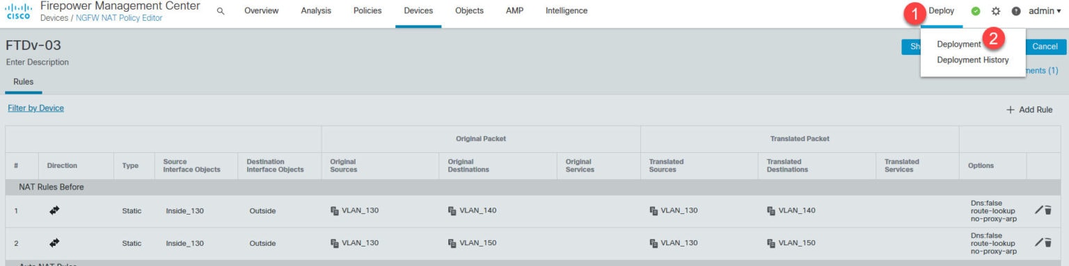
Task: Click the Destination Interface Objects column header
Action: coord(275,166)
